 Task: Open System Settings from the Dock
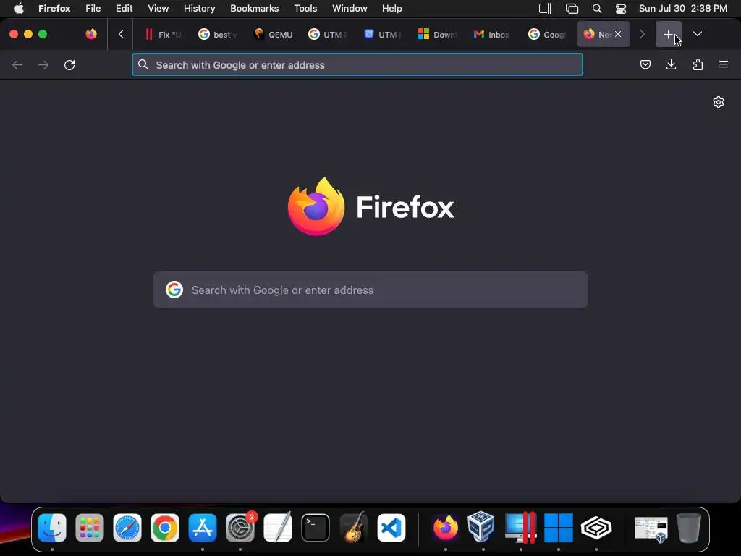[x=240, y=528]
